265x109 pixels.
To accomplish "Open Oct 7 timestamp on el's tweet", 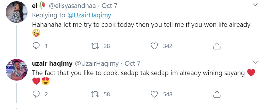I will point(109,6).
